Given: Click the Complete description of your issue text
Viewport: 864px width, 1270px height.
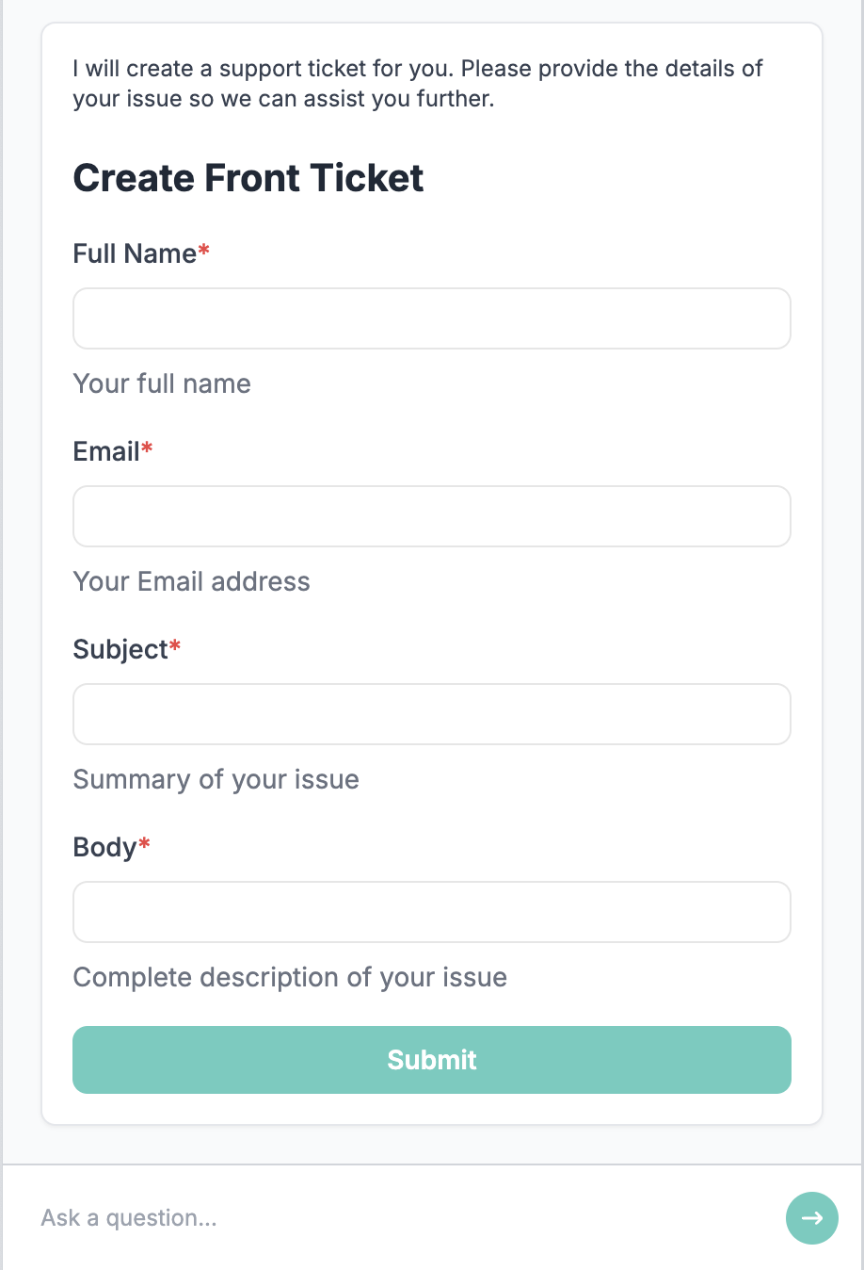Looking at the screenshot, I should [x=290, y=977].
